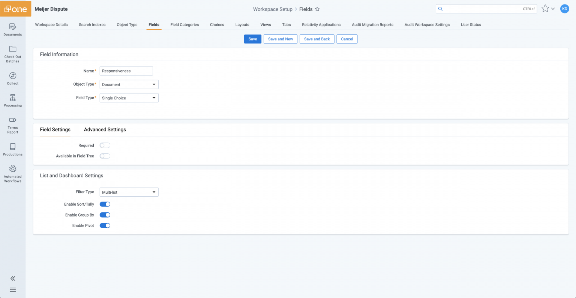Image resolution: width=576 pixels, height=298 pixels.
Task: Select the Check Out Batches icon
Action: pos(12,53)
